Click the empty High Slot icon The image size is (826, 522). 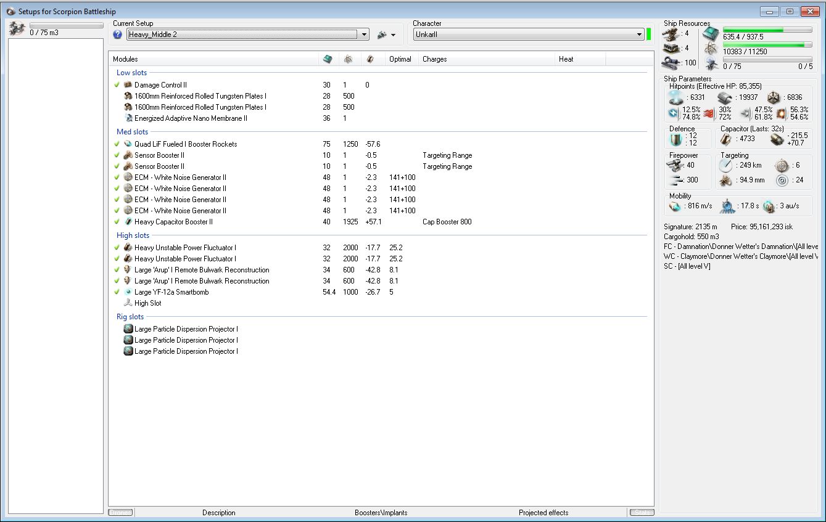[128, 303]
